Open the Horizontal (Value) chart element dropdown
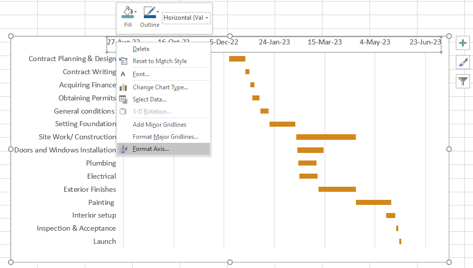This screenshot has height=268, width=473. [x=186, y=18]
